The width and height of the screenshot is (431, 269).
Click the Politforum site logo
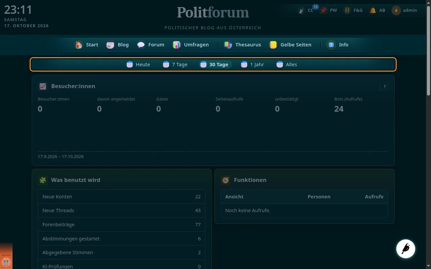(213, 12)
